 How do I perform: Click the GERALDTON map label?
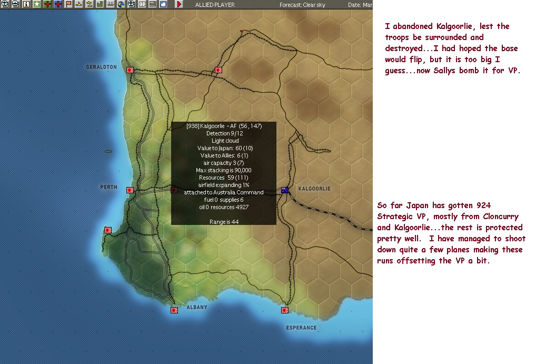click(101, 67)
